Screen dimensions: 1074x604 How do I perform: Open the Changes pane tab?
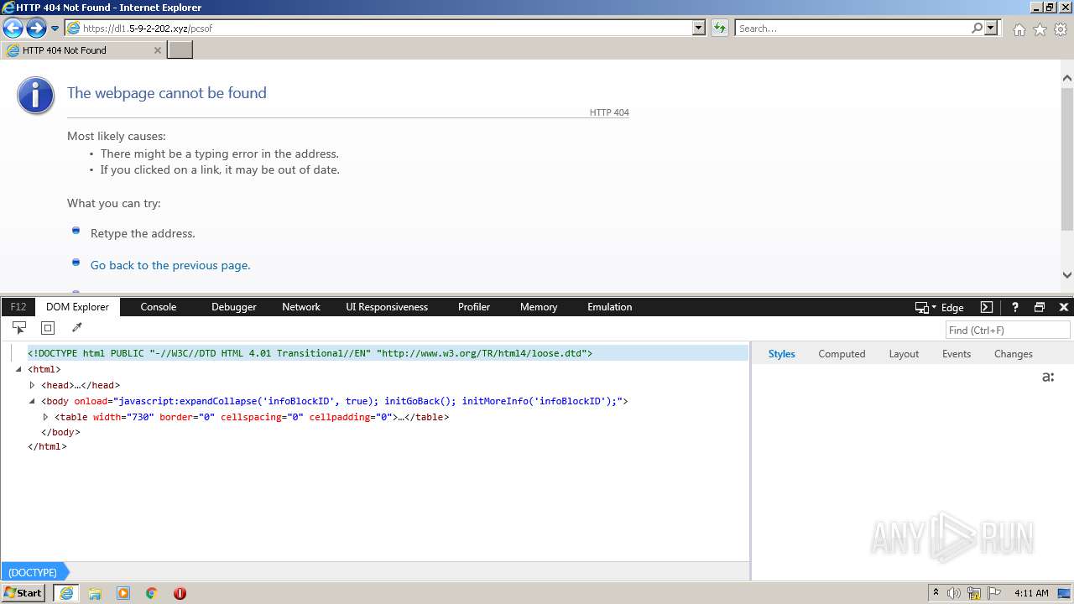1014,354
